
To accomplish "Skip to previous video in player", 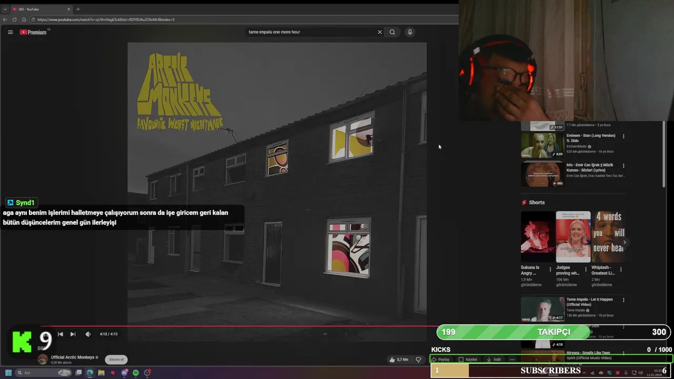I will click(60, 334).
